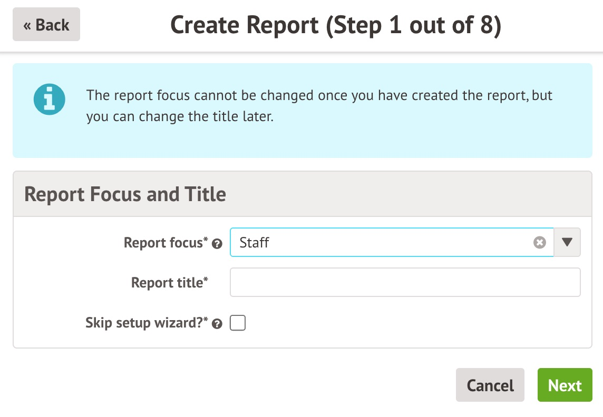The width and height of the screenshot is (603, 417).
Task: Focus the Report title input field
Action: (x=405, y=282)
